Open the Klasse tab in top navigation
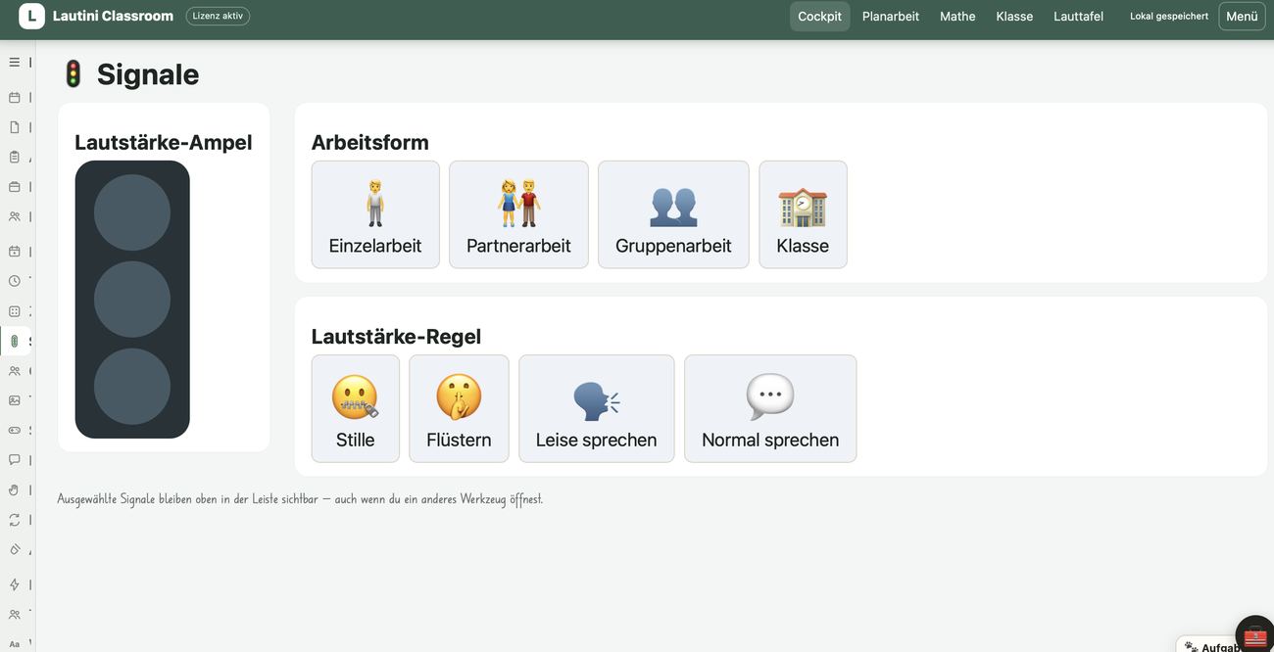This screenshot has width=1274, height=652. tap(1014, 16)
